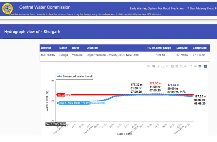Screen dimensions: 217x142
Task: Open the Plotly logo link
Action: click(x=205, y=66)
